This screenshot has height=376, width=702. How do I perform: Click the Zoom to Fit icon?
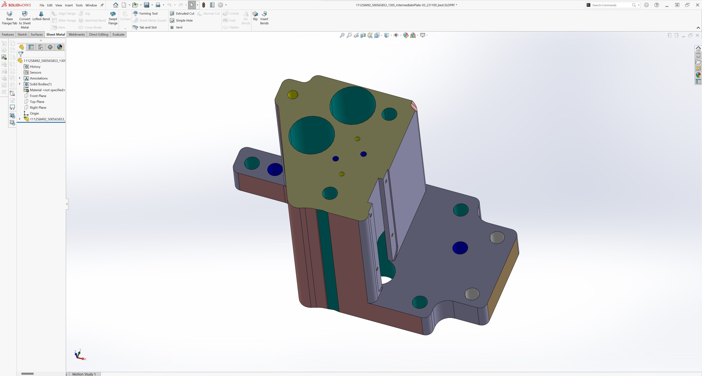[x=342, y=35]
